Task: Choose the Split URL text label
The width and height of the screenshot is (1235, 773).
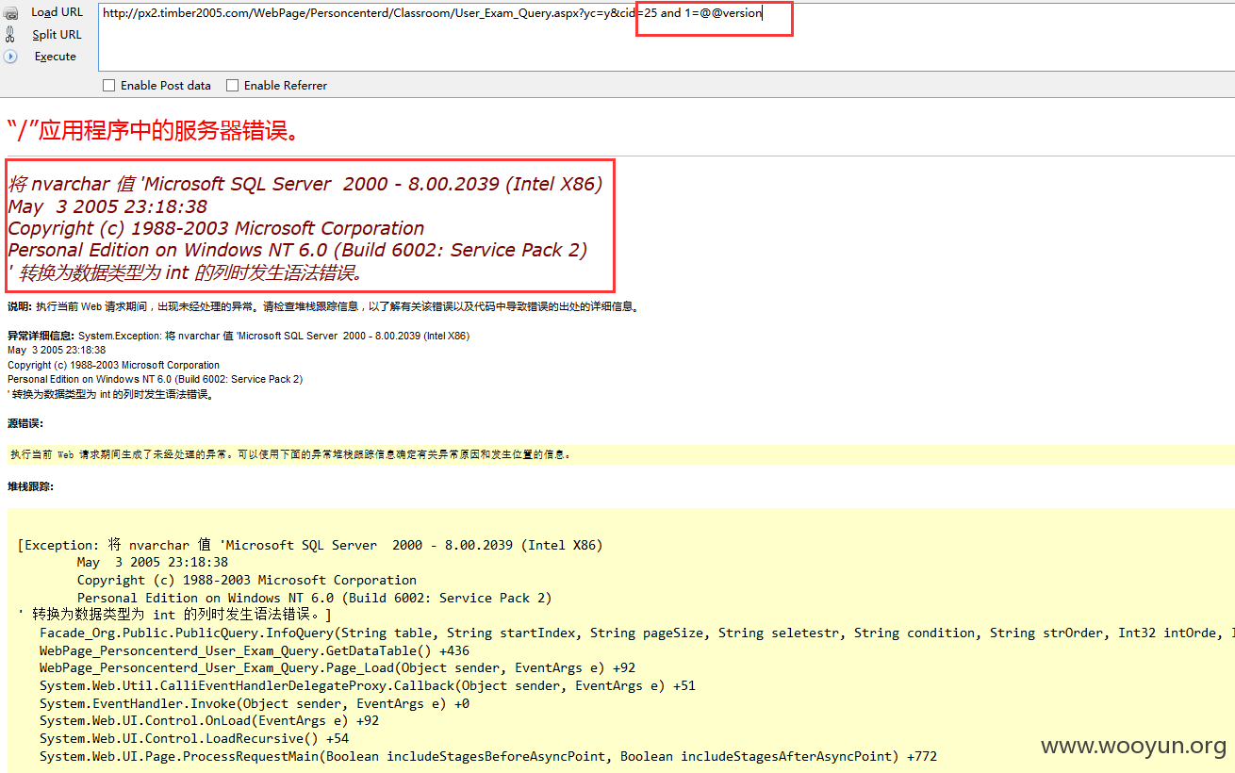Action: [x=57, y=35]
